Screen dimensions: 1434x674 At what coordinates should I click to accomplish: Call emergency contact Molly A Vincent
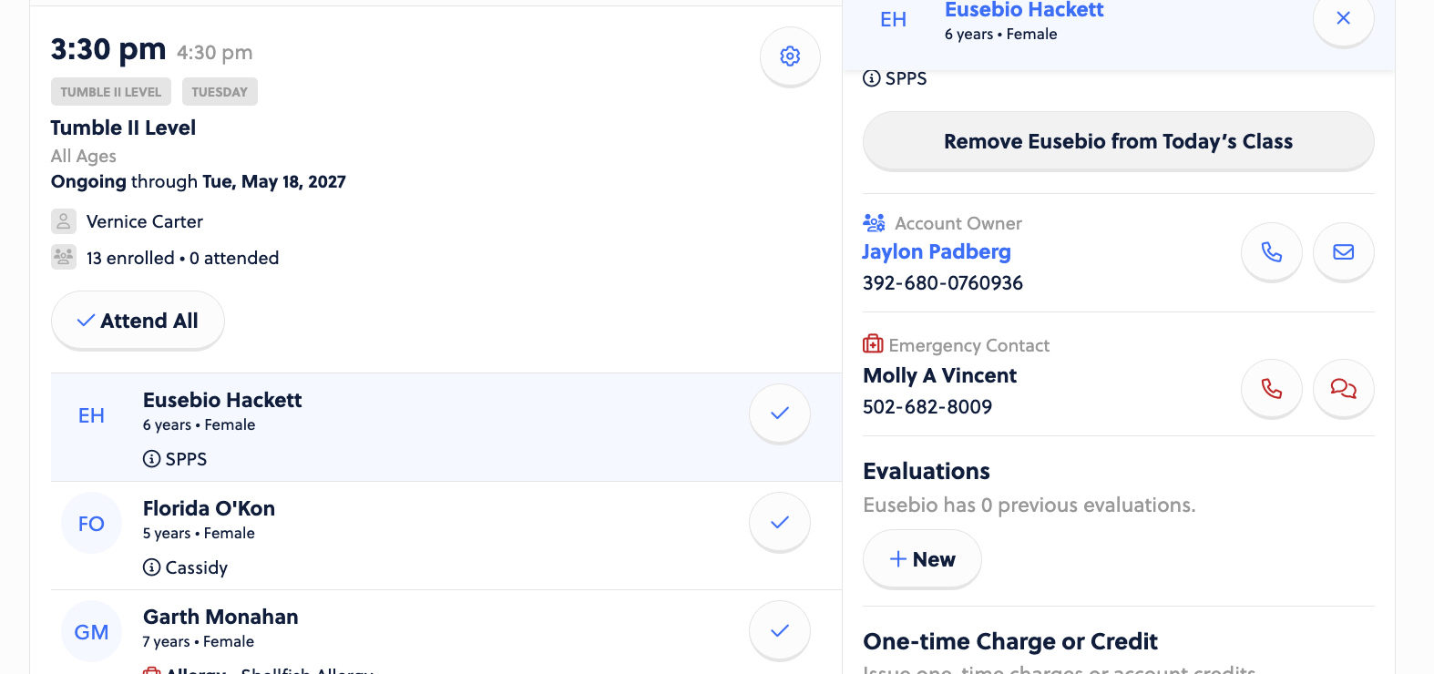[x=1271, y=389]
